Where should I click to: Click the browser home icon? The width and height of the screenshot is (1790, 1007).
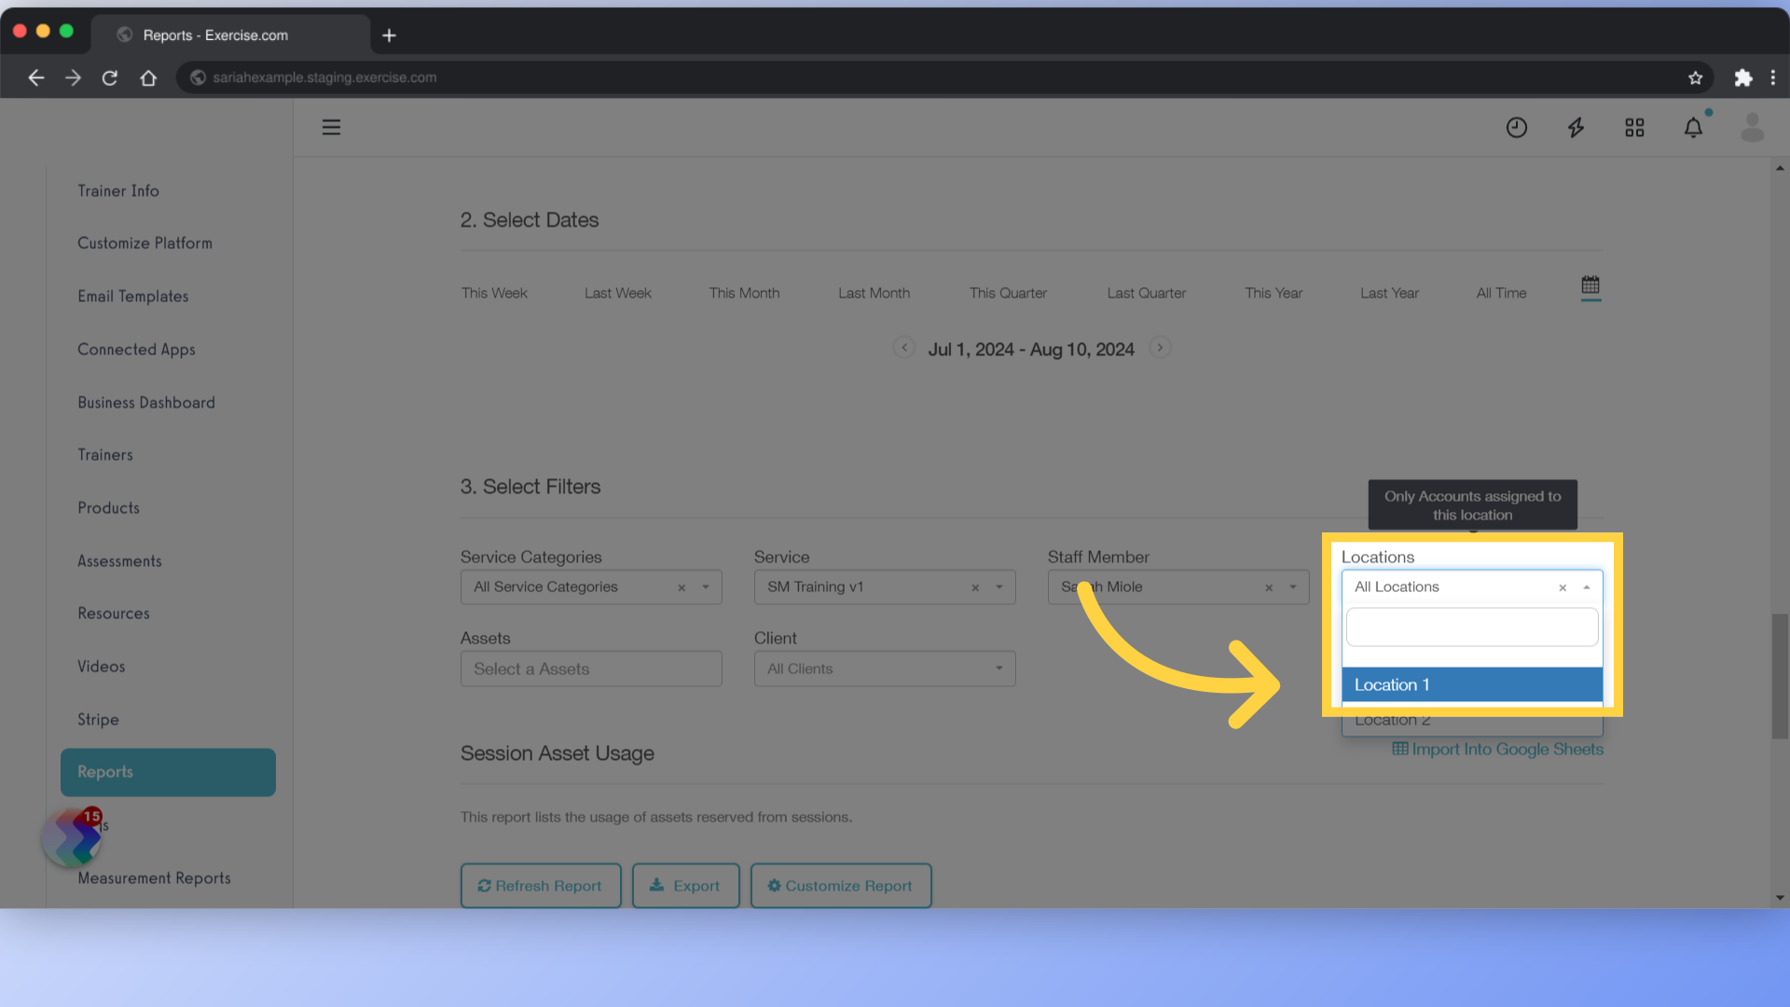(148, 78)
